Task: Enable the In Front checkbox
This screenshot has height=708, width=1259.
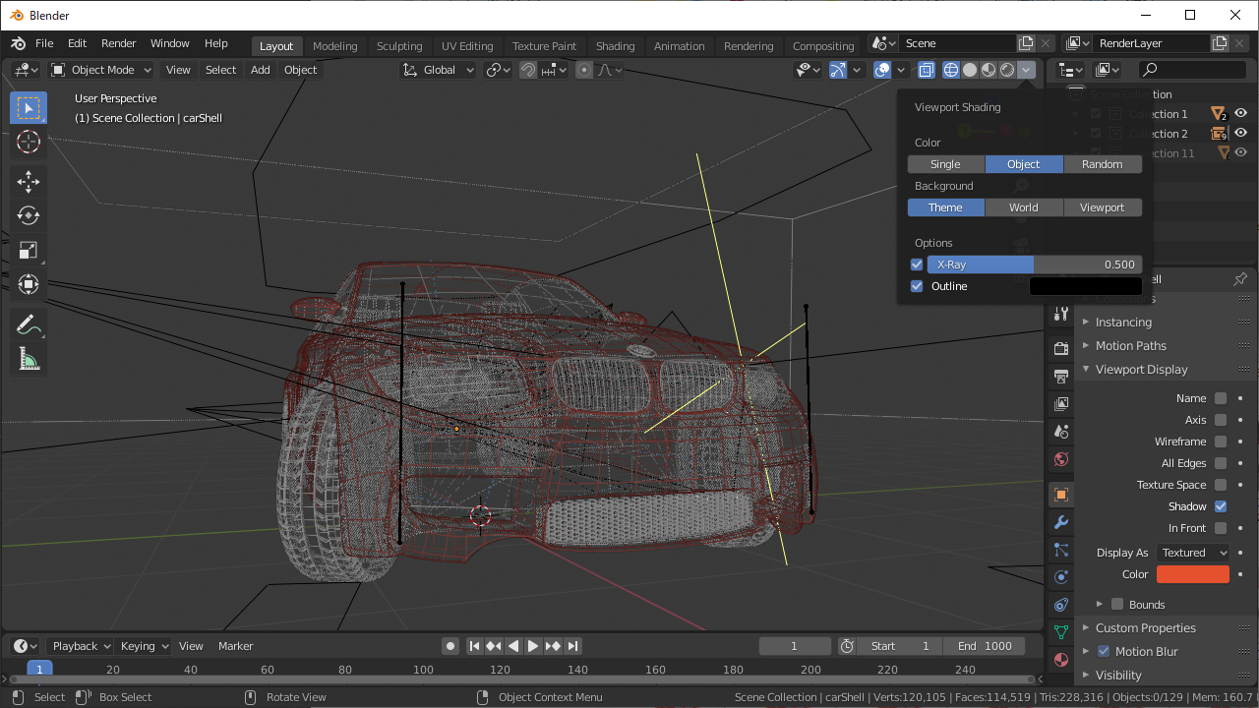Action: [x=1221, y=528]
